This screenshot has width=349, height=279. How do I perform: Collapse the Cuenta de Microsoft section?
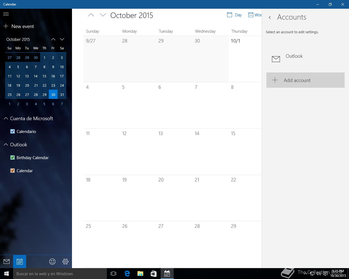(x=6, y=118)
